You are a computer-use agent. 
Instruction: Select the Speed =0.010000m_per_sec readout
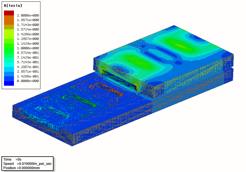click(x=27, y=164)
